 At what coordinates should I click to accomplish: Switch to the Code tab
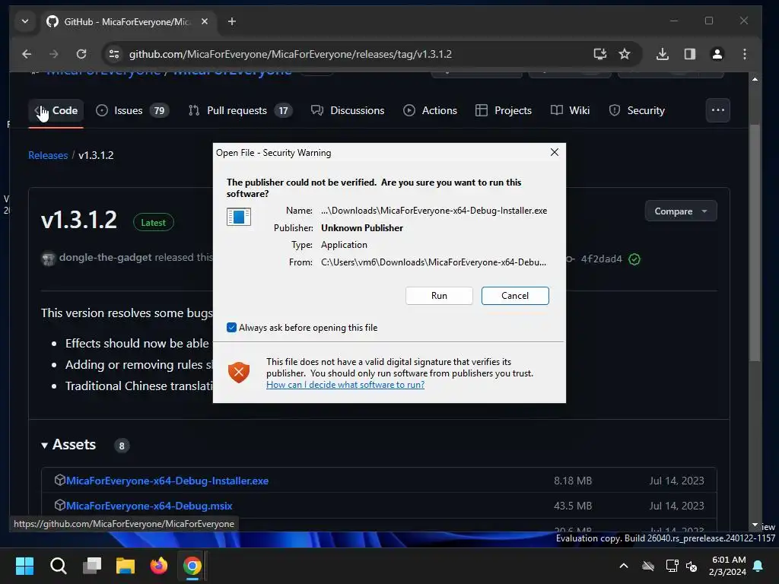pos(56,110)
